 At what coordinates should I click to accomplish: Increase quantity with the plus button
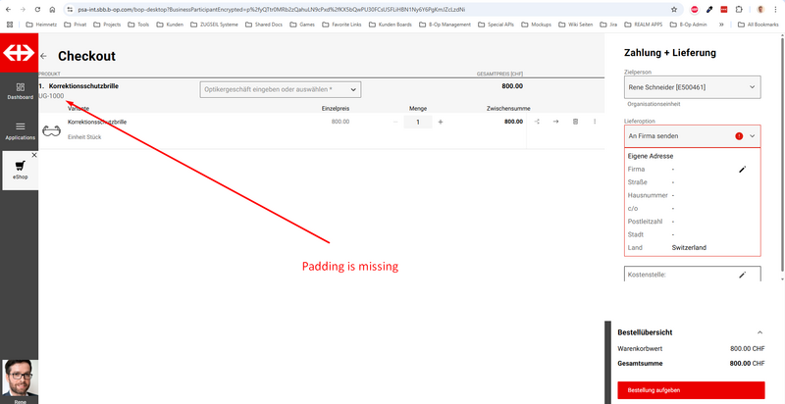(x=441, y=122)
